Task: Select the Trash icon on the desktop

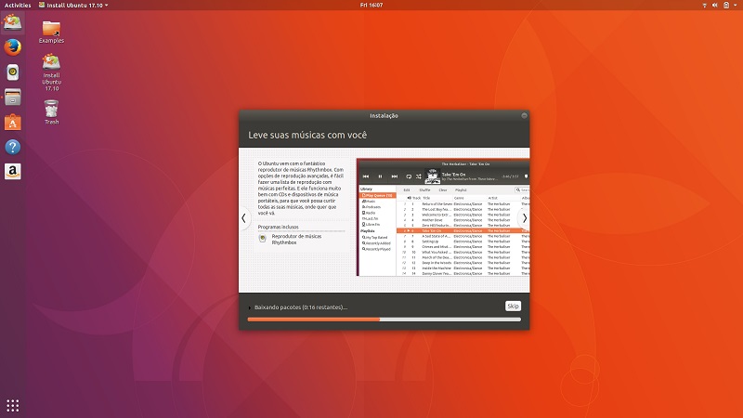Action: 51,112
